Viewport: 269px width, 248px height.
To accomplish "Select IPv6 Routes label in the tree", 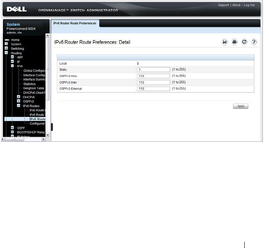I will [x=31, y=106].
